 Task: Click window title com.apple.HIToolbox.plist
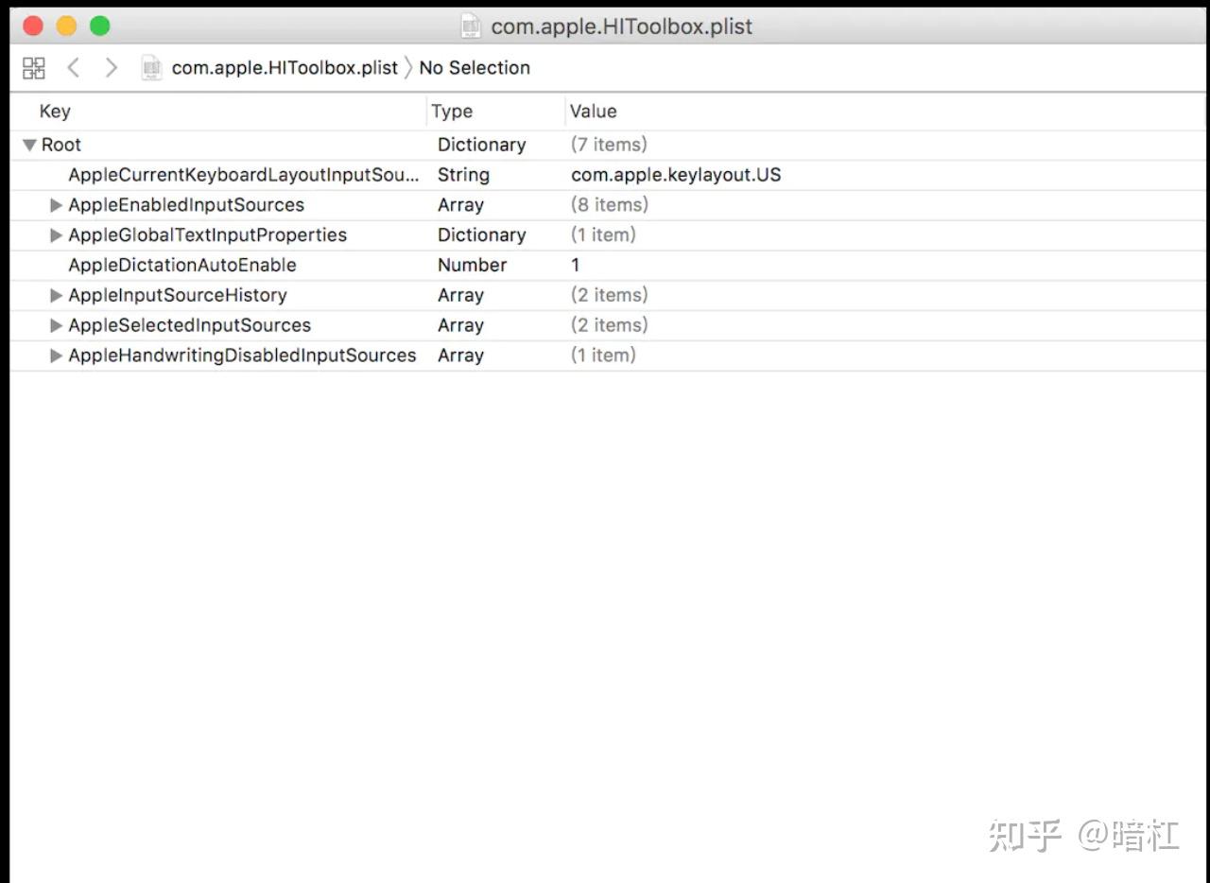point(622,26)
